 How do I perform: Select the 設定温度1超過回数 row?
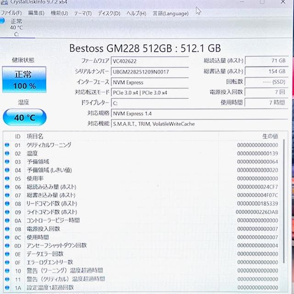point(142,287)
